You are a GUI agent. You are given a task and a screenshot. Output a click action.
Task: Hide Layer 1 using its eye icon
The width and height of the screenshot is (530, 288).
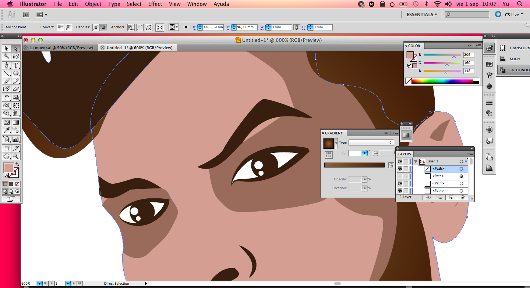click(x=400, y=161)
